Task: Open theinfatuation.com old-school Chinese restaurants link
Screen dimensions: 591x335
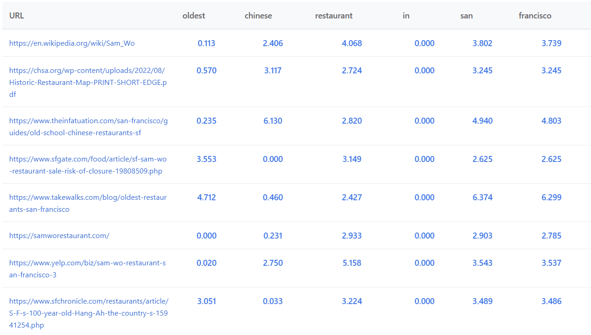Action: pos(88,127)
